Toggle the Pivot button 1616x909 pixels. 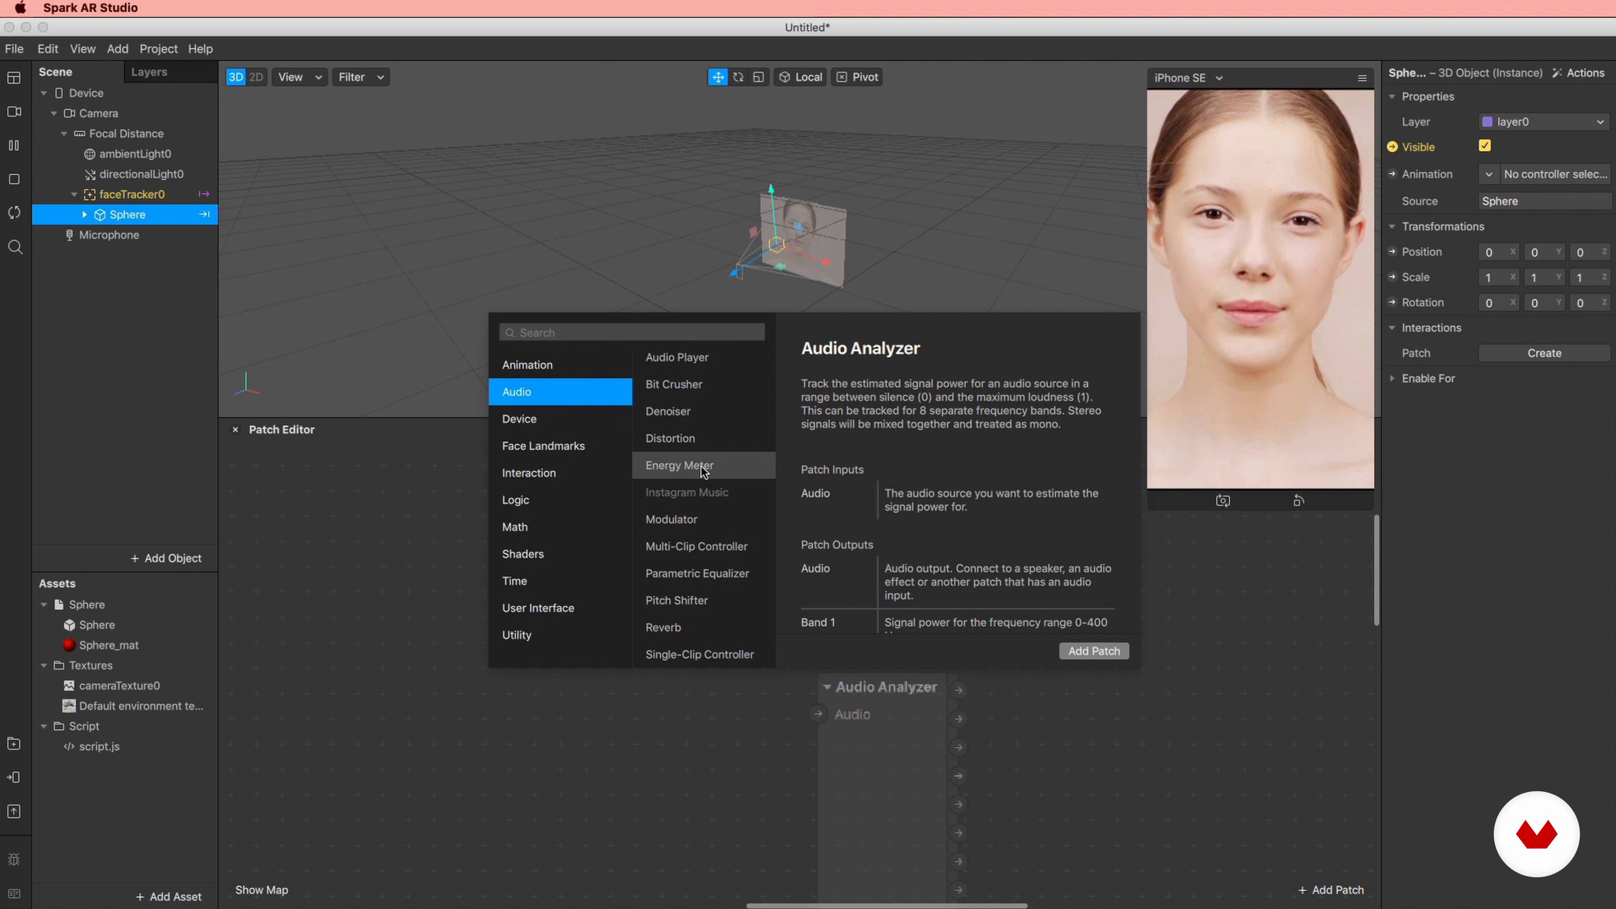point(857,77)
